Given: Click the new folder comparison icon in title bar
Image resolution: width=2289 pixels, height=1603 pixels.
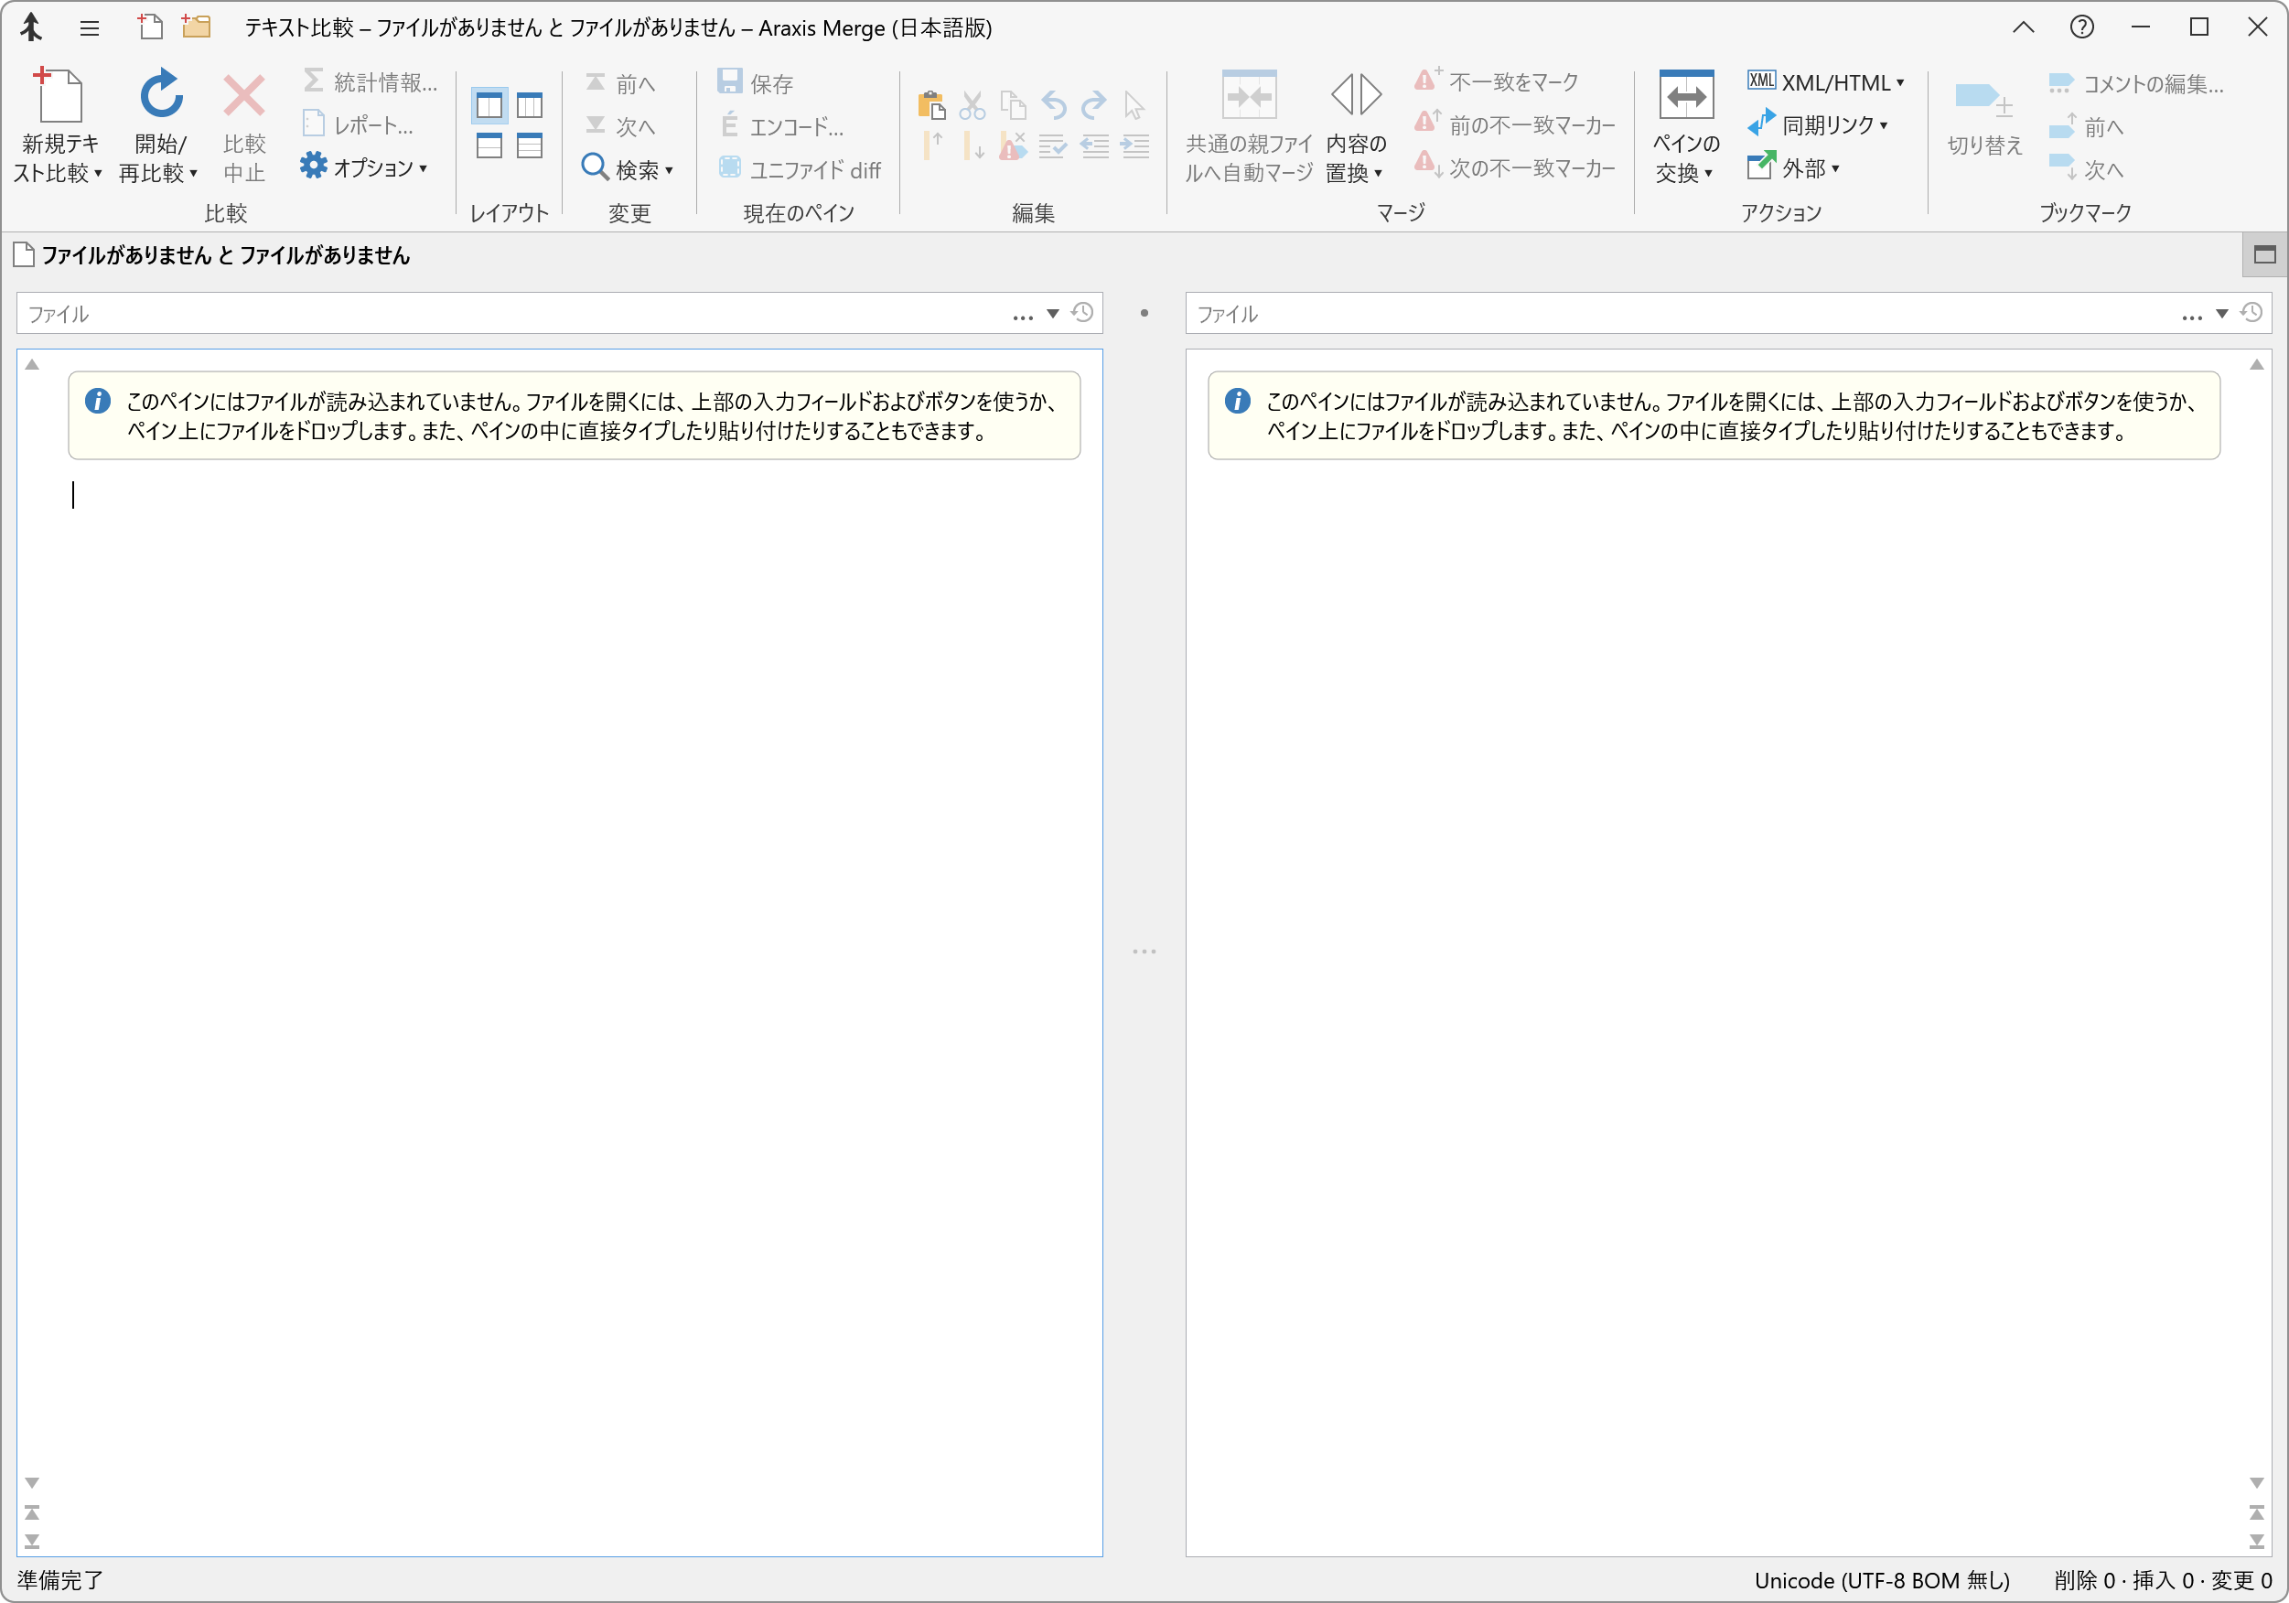Looking at the screenshot, I should pos(197,28).
